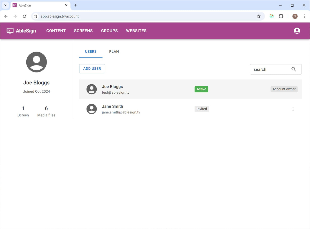Click Jane Smith's avatar icon
The image size is (310, 229).
(x=91, y=109)
